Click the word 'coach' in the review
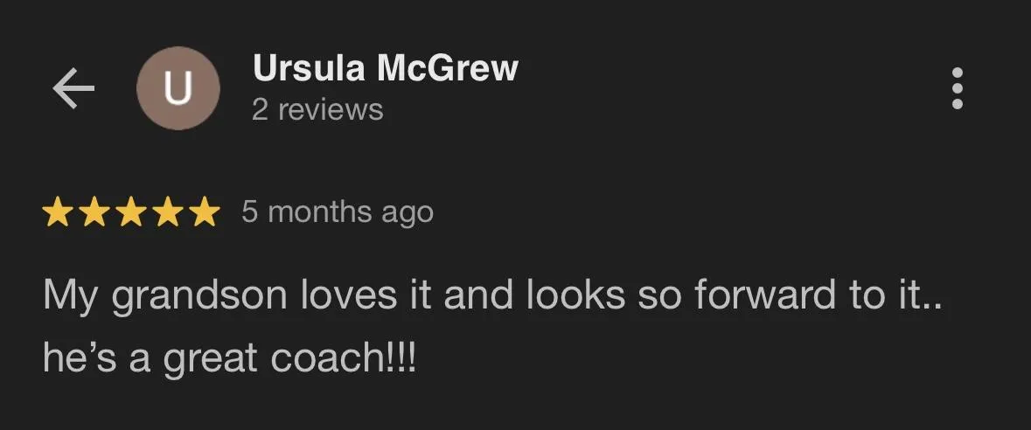 click(328, 359)
